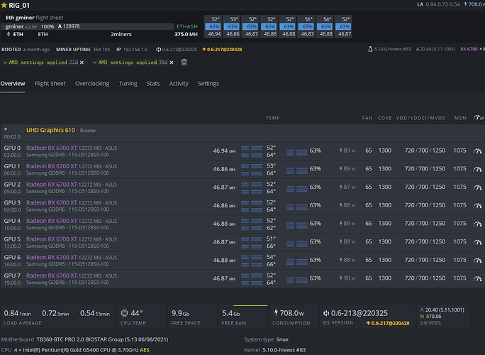The width and height of the screenshot is (485, 355).
Task: Click the overclock-all speedometer icon in table header
Action: tap(479, 117)
